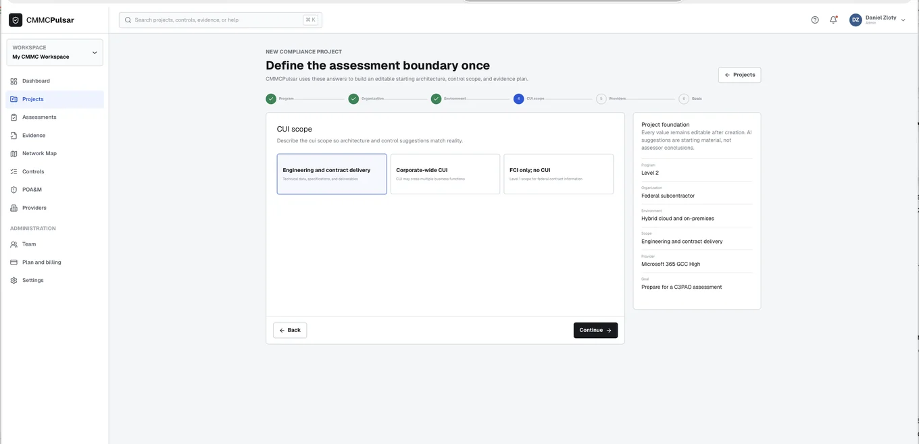The height and width of the screenshot is (444, 919).
Task: Click the search magnifier icon
Action: (x=128, y=20)
